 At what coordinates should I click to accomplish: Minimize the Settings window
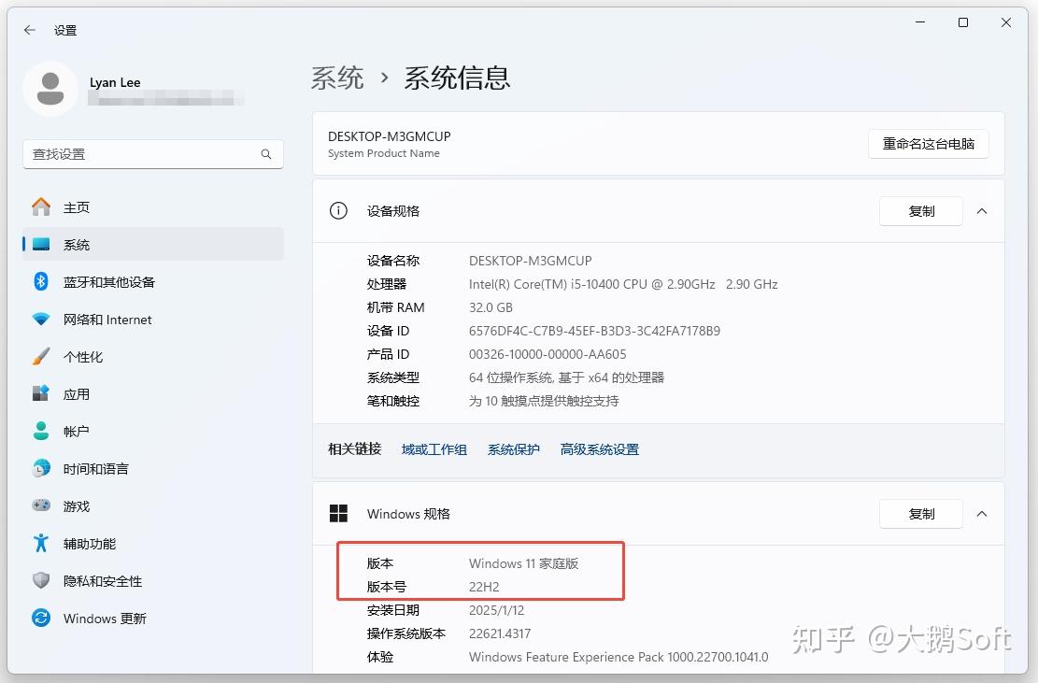(920, 22)
